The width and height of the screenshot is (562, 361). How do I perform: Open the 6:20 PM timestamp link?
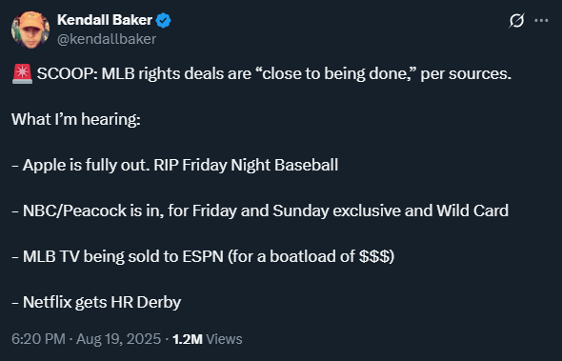point(38,339)
